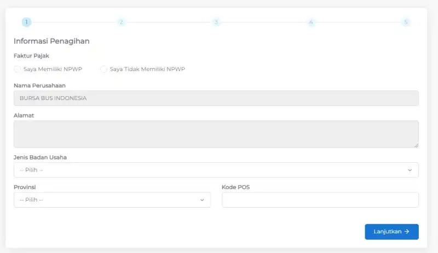
Task: Click the 'Faktur Pajak' label
Action: point(31,56)
